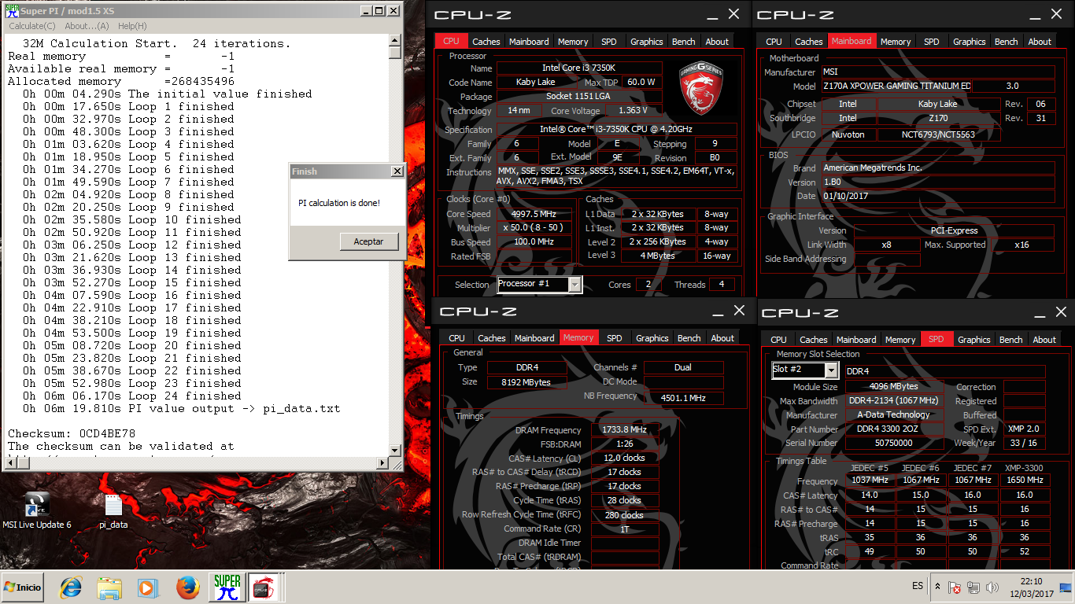Click Super PI horizontal scrollbar left arrow
This screenshot has height=604, width=1075.
point(9,462)
